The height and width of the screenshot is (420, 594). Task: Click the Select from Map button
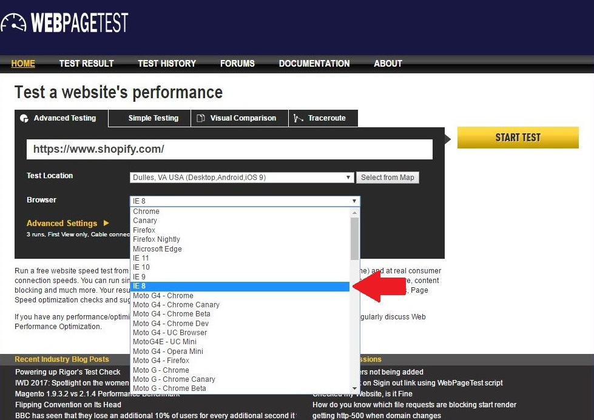(388, 177)
